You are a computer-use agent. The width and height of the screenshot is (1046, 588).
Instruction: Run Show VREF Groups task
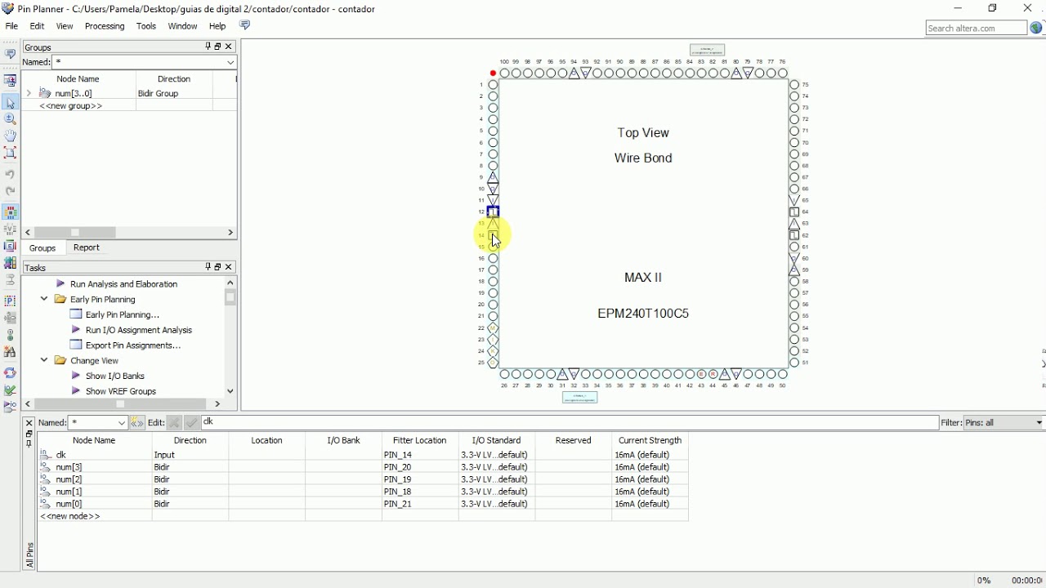[121, 391]
